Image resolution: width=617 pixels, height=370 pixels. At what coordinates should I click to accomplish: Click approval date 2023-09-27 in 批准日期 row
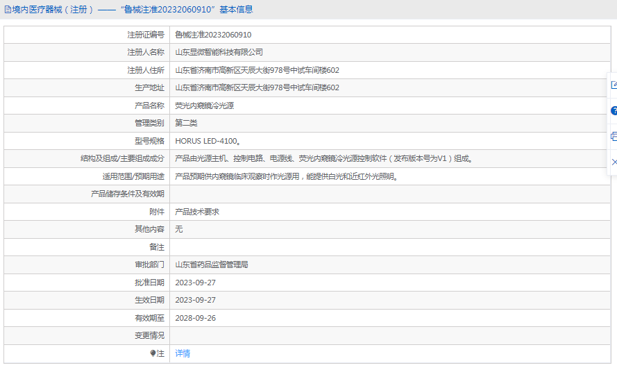tap(195, 283)
